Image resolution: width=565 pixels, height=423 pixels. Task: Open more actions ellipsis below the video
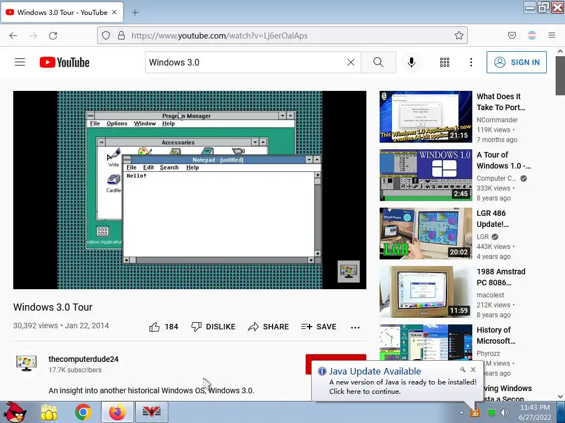[x=355, y=327]
